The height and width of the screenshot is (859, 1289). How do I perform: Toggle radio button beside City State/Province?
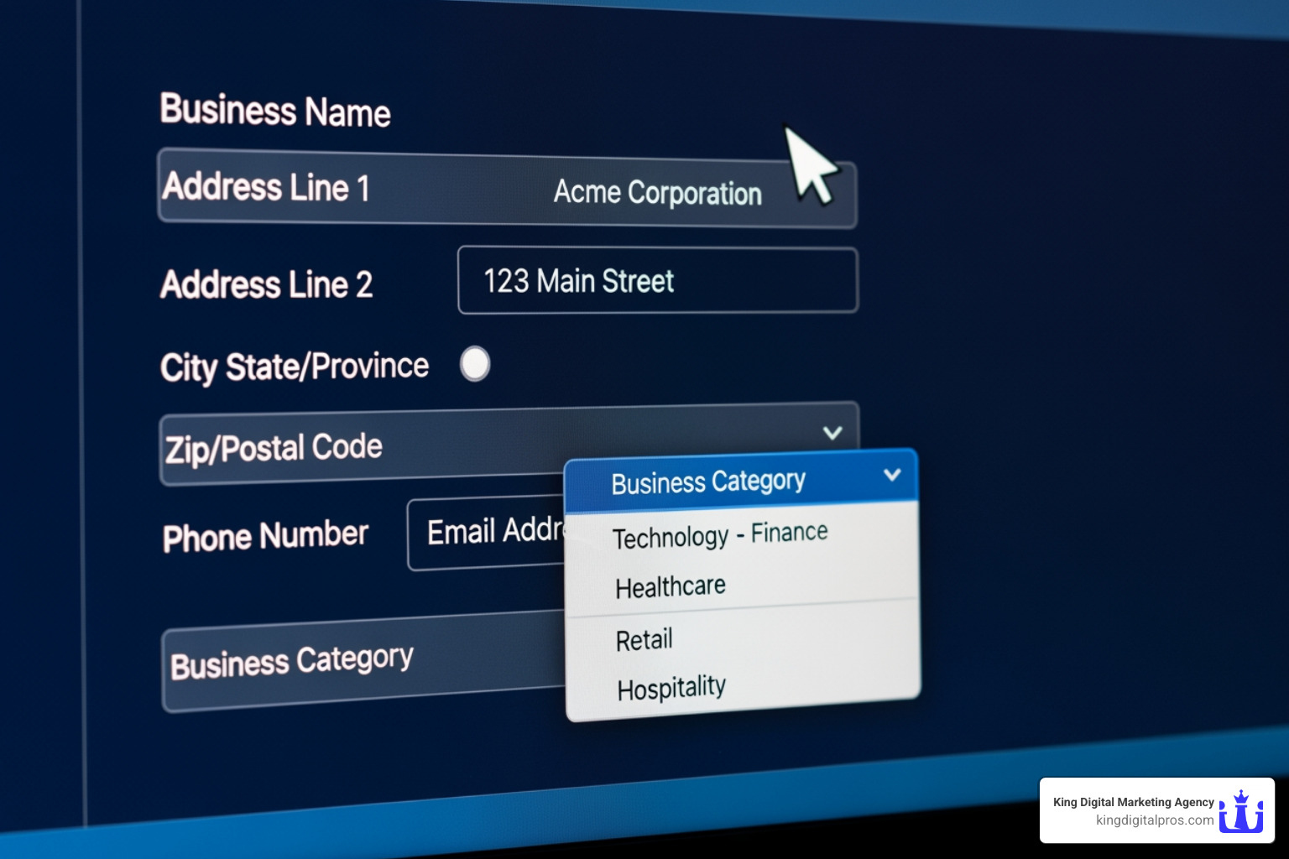tap(475, 364)
